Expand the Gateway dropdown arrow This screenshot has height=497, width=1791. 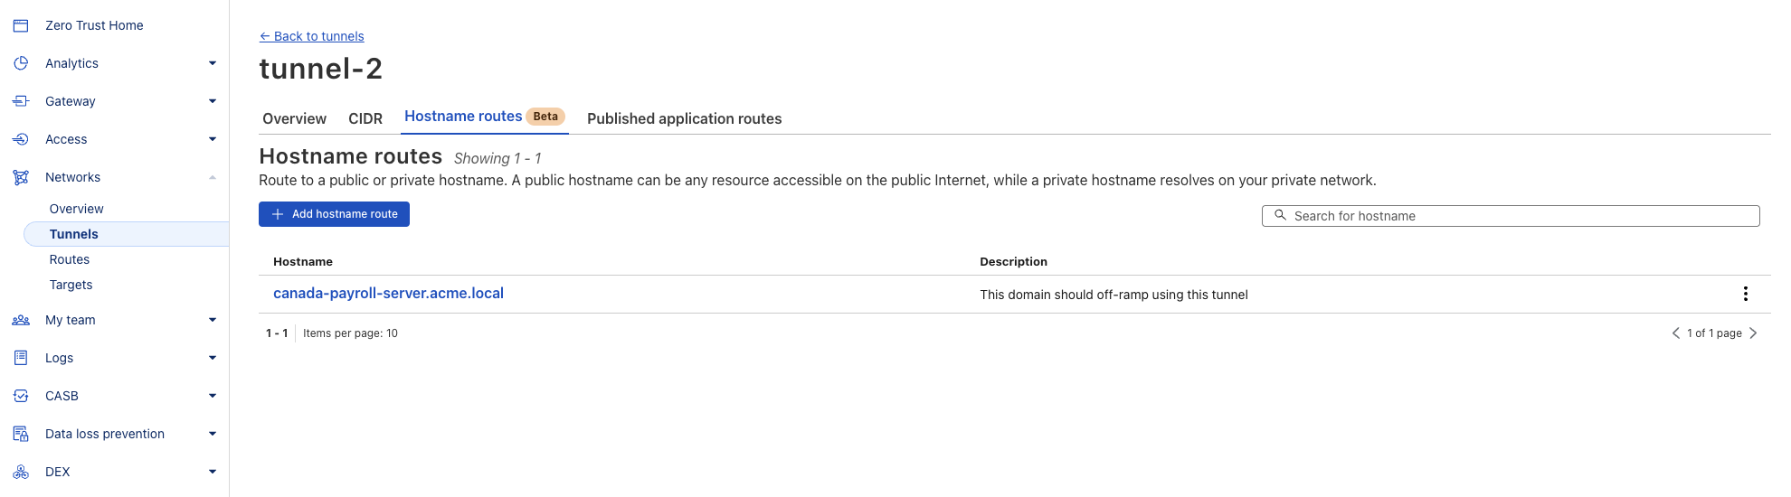pos(213,101)
